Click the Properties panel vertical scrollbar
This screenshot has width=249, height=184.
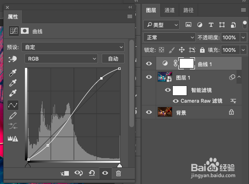tap(132, 83)
